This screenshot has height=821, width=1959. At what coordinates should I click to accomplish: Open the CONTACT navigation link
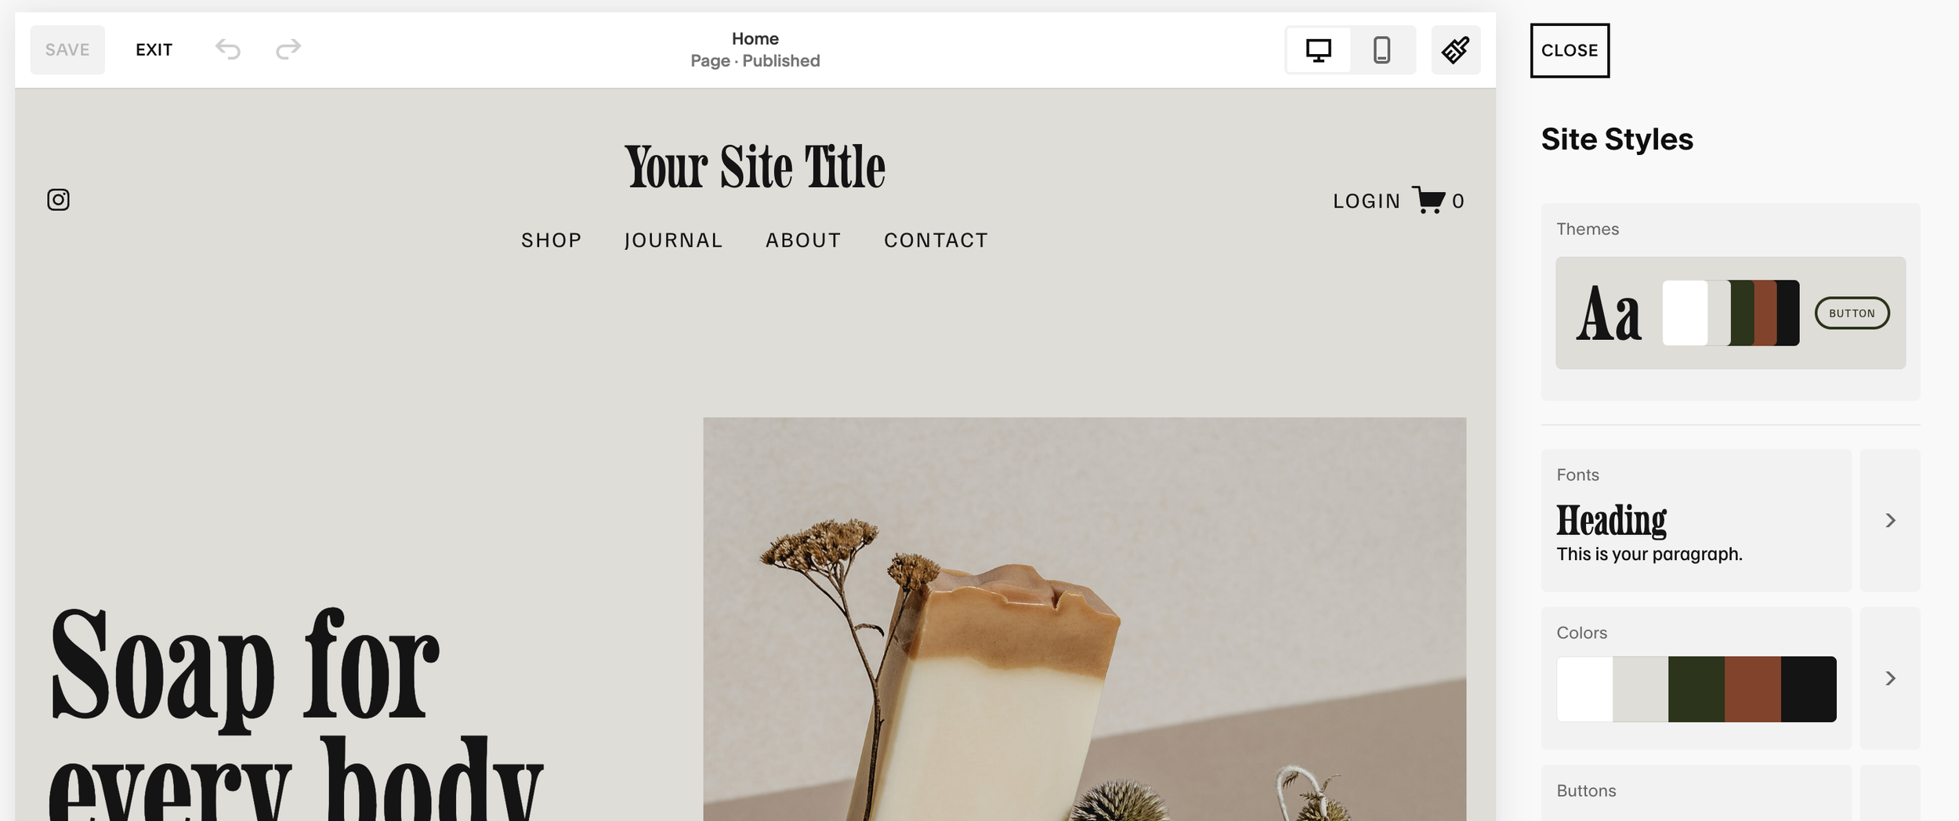(x=936, y=241)
